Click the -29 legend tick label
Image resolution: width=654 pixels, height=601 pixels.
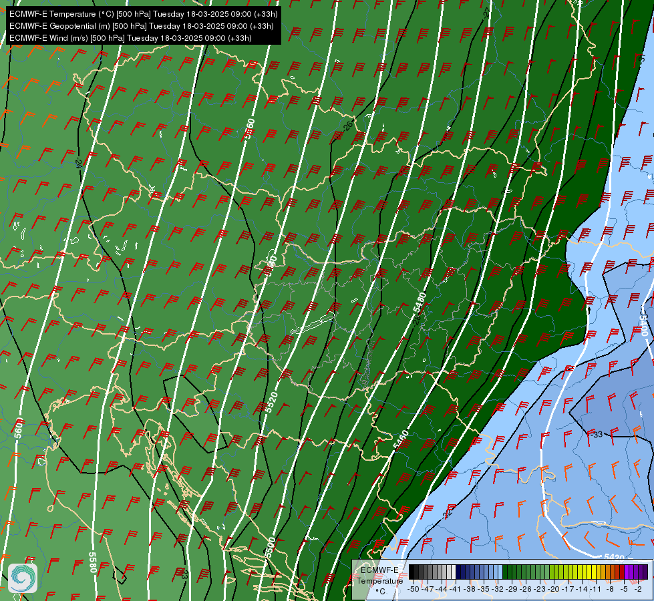coord(512,589)
